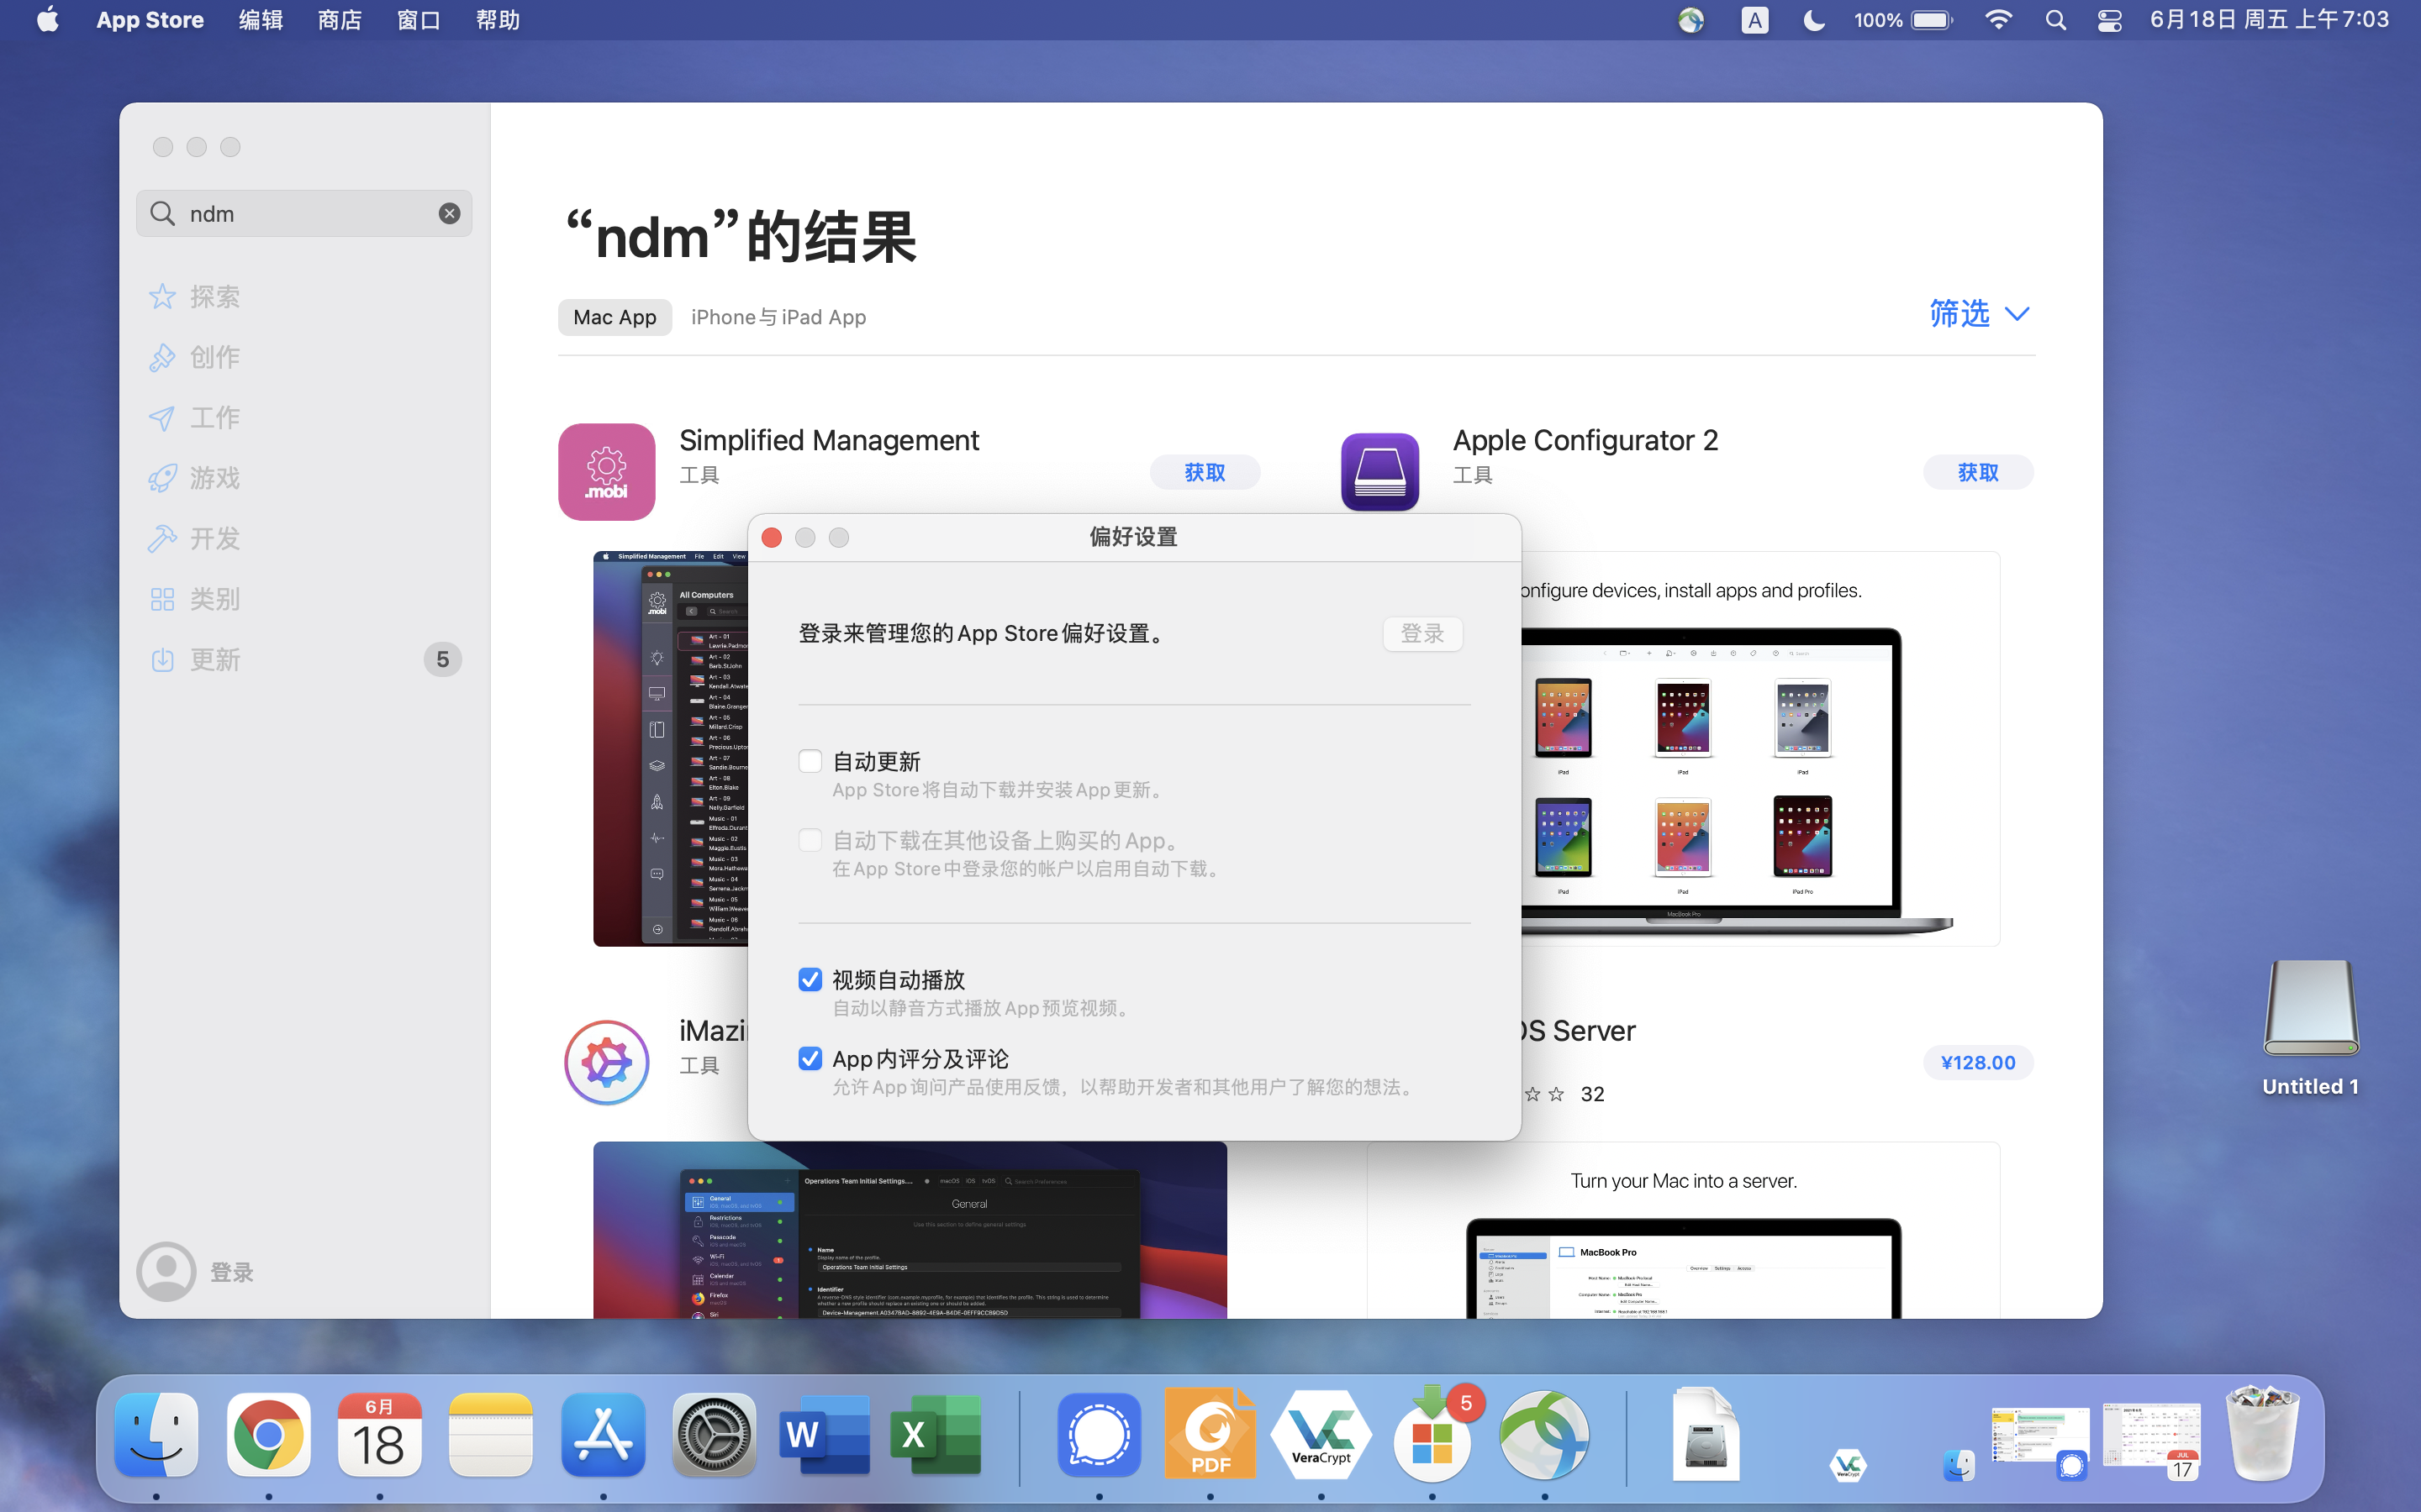Select 开发 category in the sidebar
Screen dimensions: 2421x1512
[x=215, y=538]
